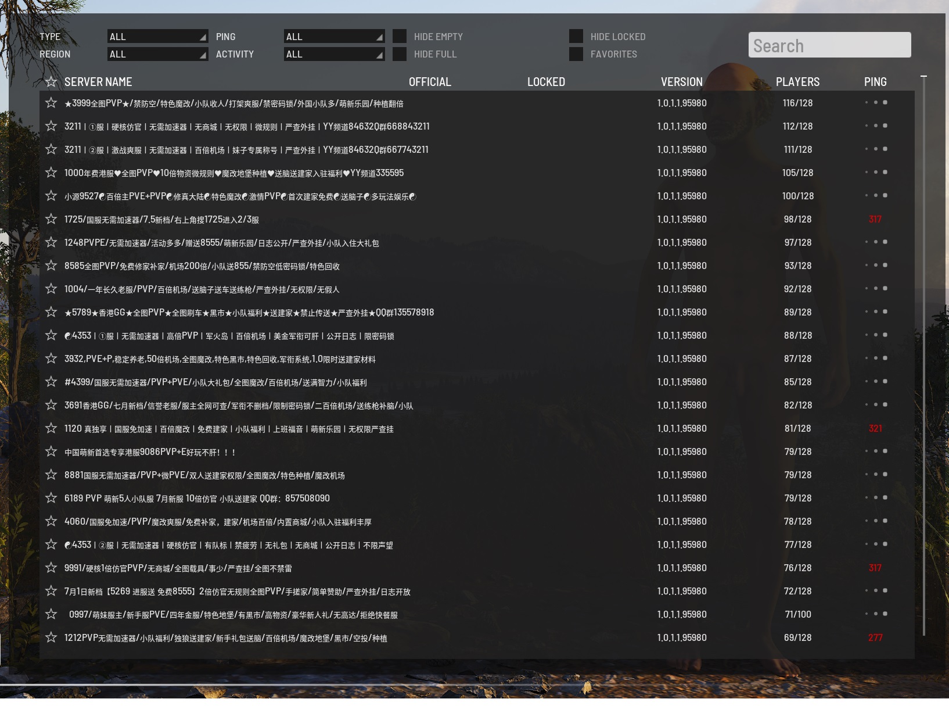
Task: Favorite the 3211 ②服 激战爽服 server star
Action: pyautogui.click(x=51, y=149)
